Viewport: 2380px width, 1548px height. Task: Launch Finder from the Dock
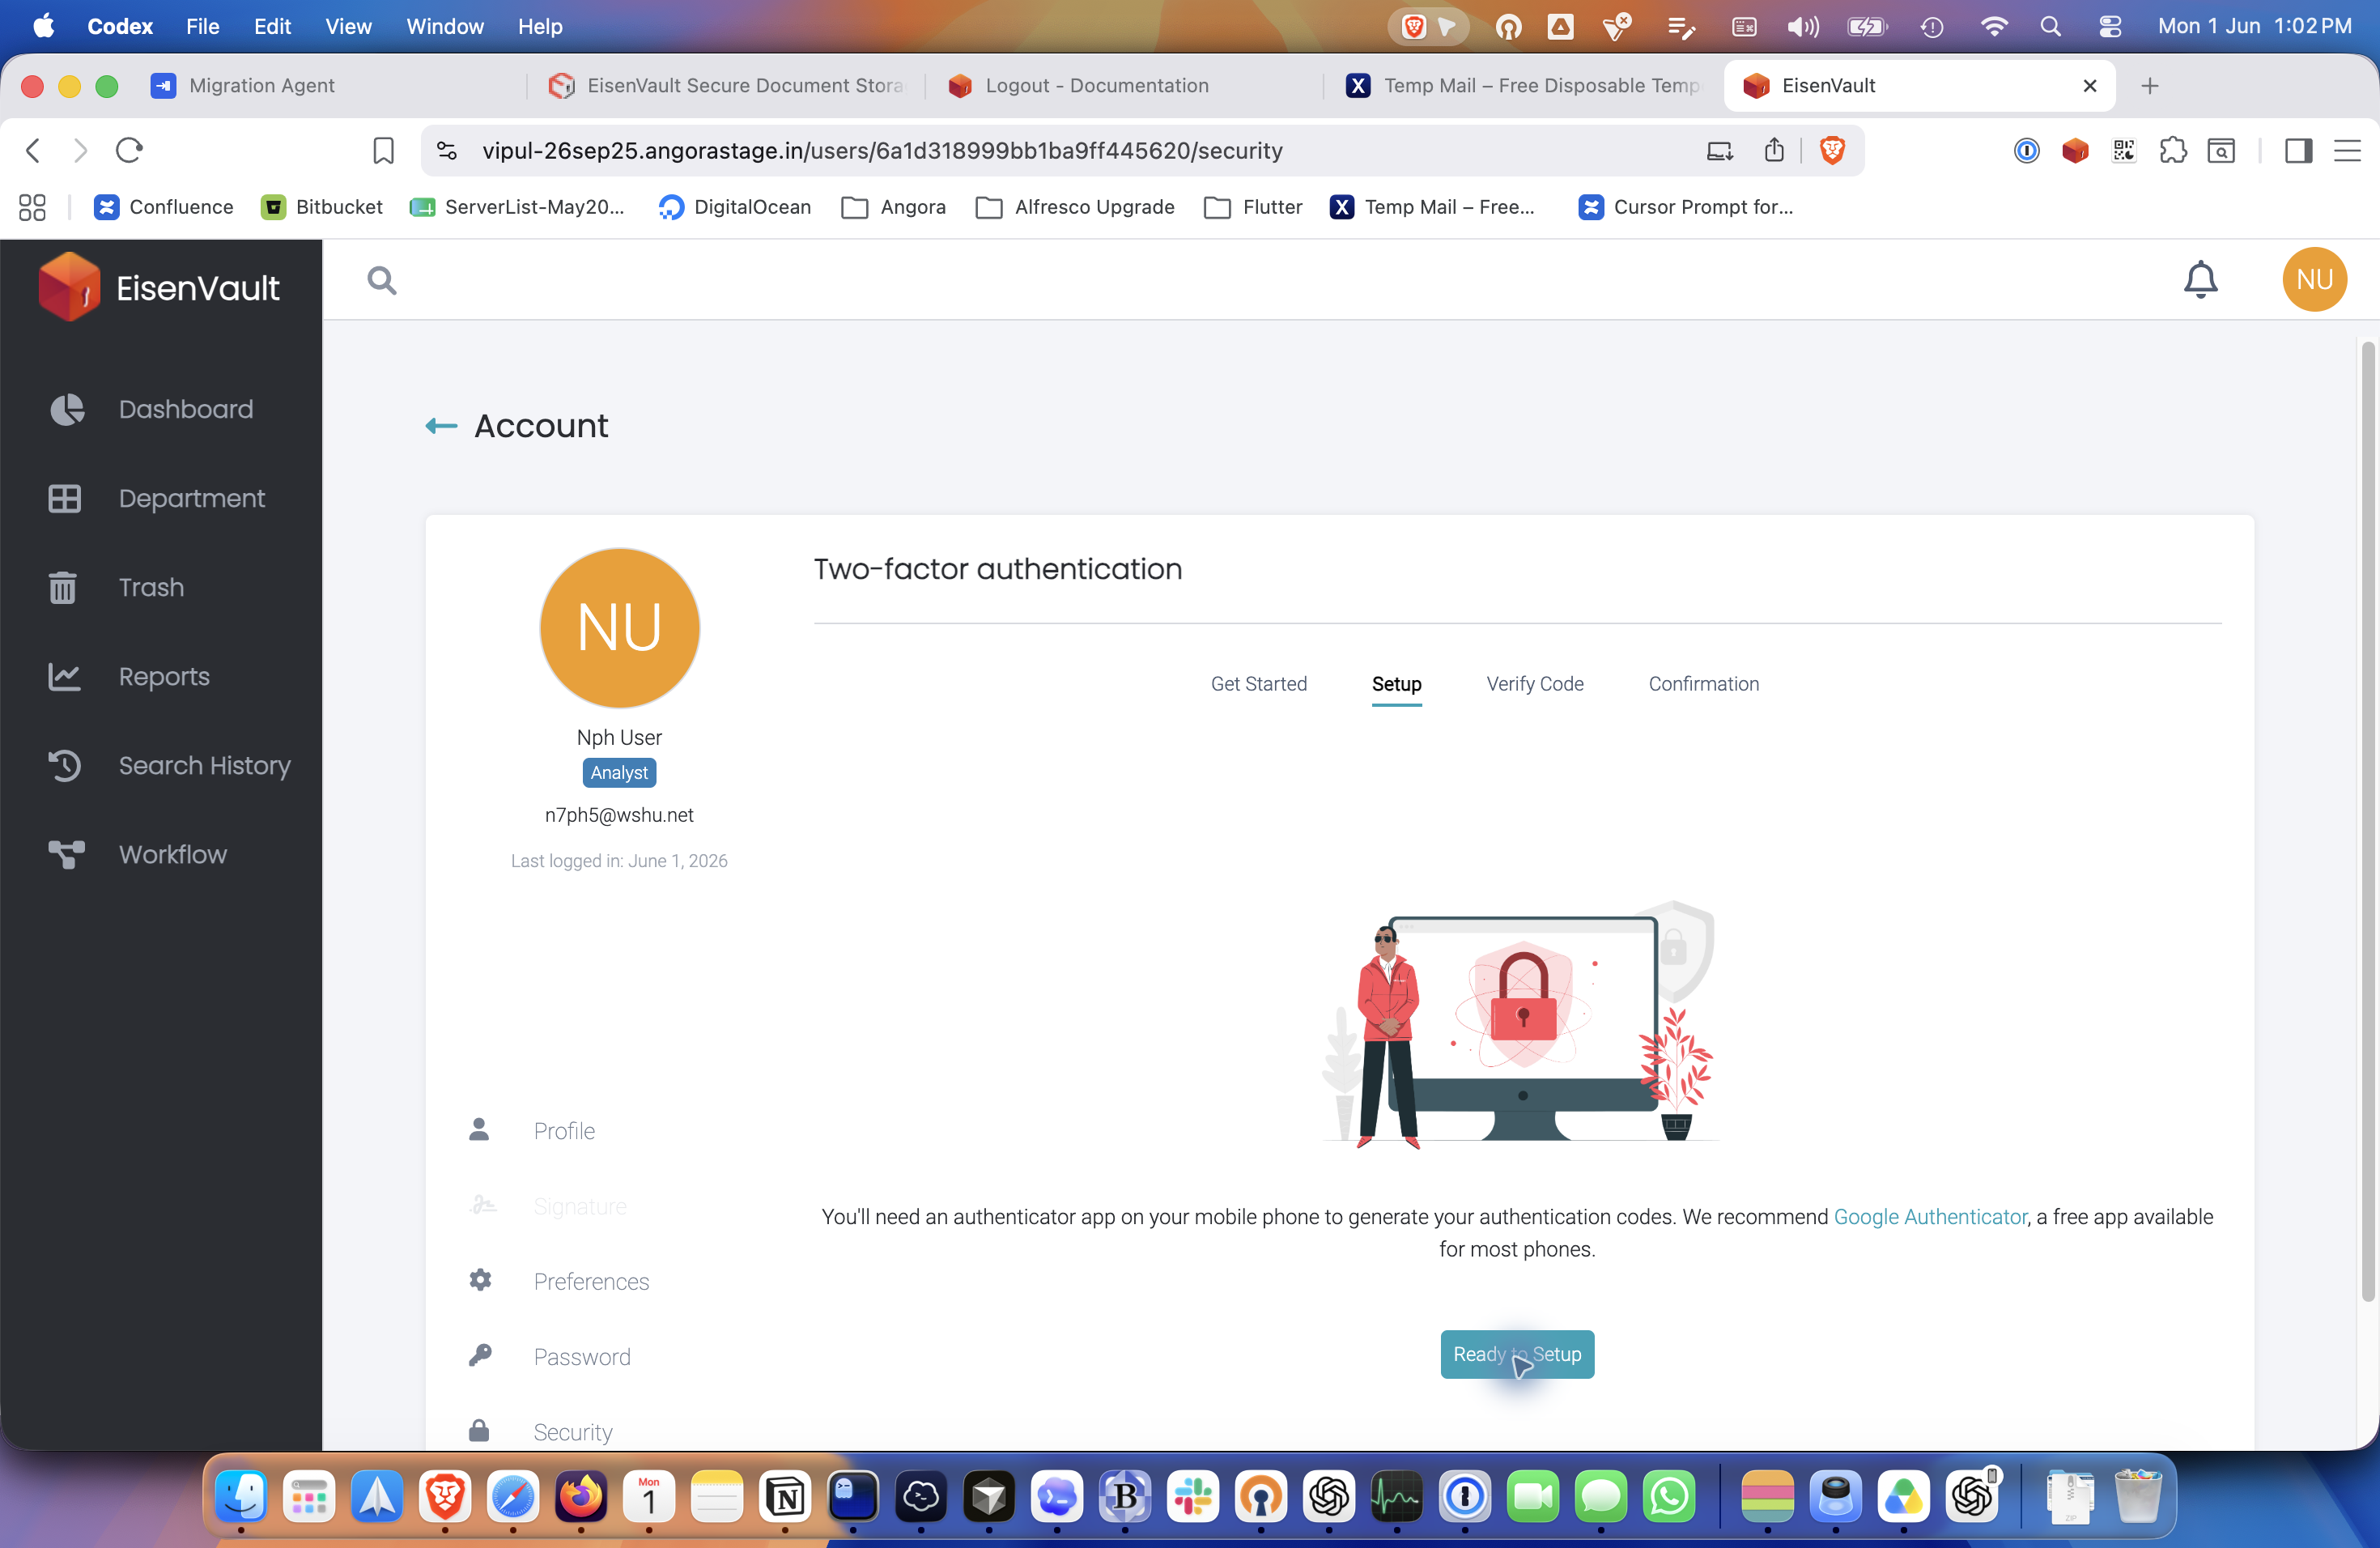(x=241, y=1497)
